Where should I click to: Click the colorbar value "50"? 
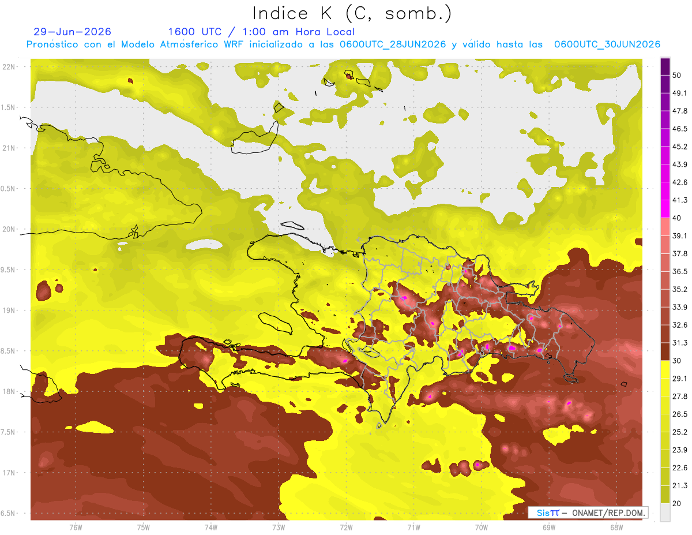click(678, 76)
